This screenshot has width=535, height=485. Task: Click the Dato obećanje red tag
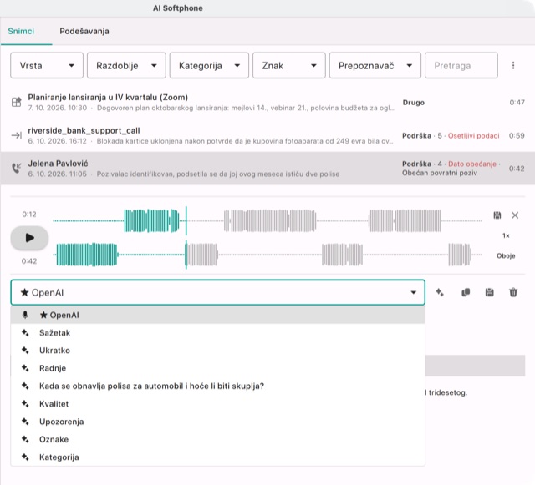click(472, 164)
